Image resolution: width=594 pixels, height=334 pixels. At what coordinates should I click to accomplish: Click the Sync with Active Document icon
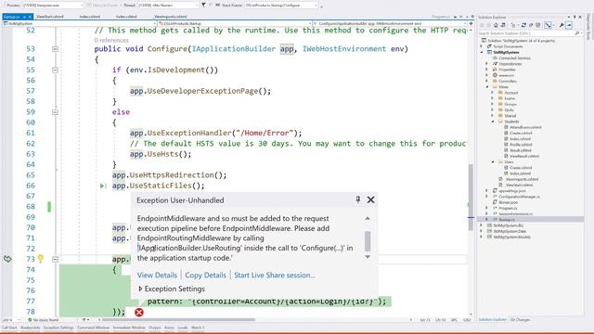[x=523, y=25]
